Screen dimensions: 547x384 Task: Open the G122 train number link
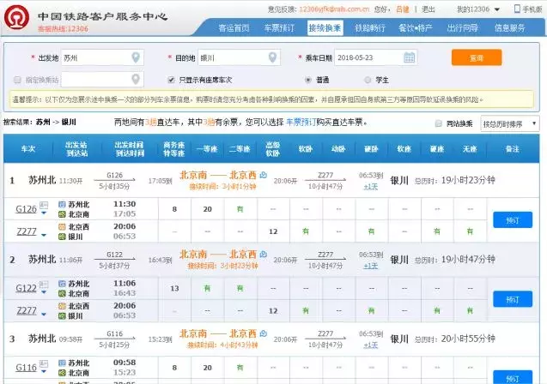[26, 288]
